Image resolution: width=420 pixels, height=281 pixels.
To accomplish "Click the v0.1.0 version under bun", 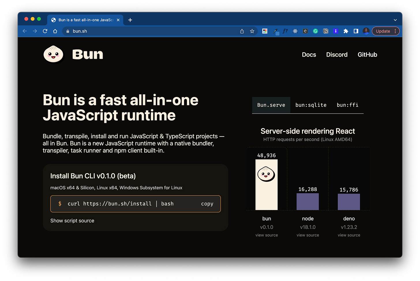I will pos(267,227).
